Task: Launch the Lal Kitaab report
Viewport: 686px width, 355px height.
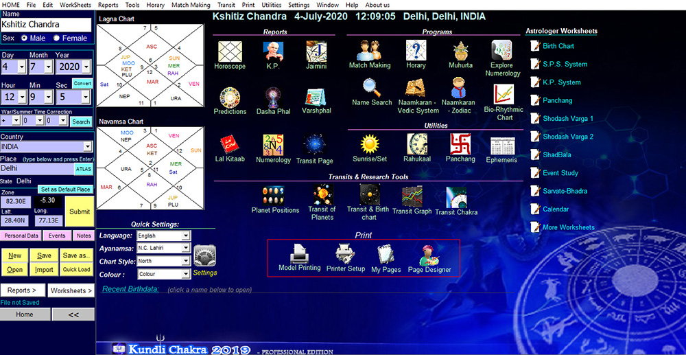Action: [230, 144]
